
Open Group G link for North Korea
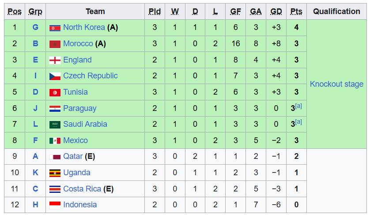[35, 27]
